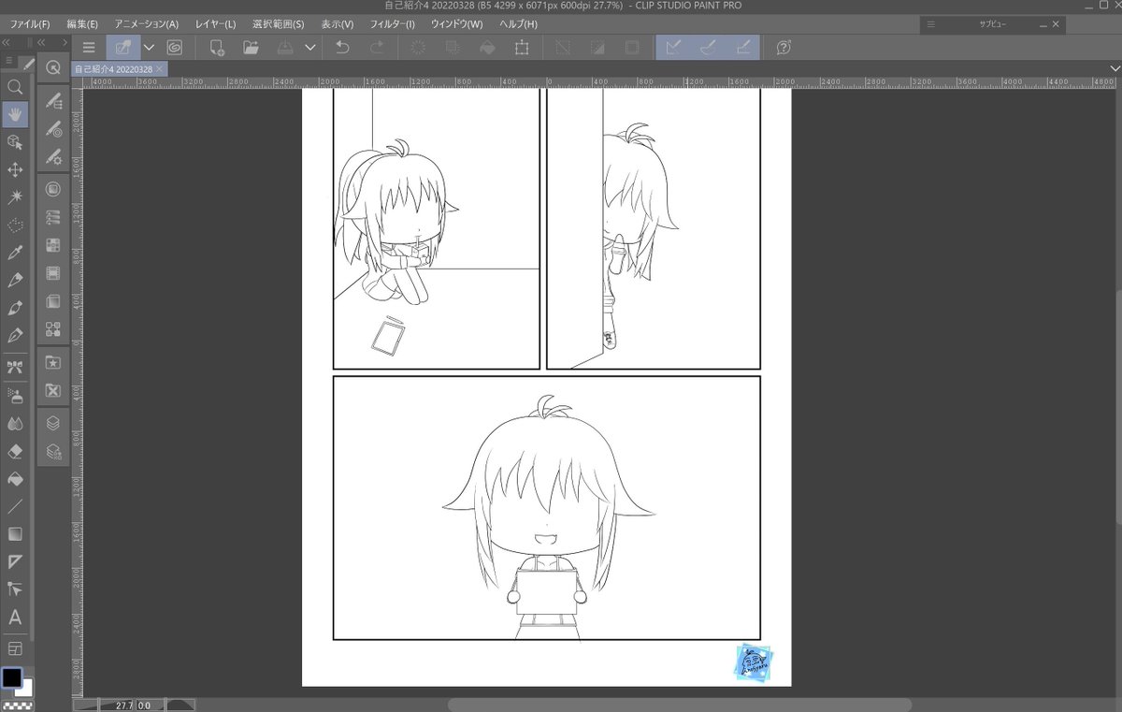Open the Layer palette stack icon
Screen dimensions: 1122x712
53,422
